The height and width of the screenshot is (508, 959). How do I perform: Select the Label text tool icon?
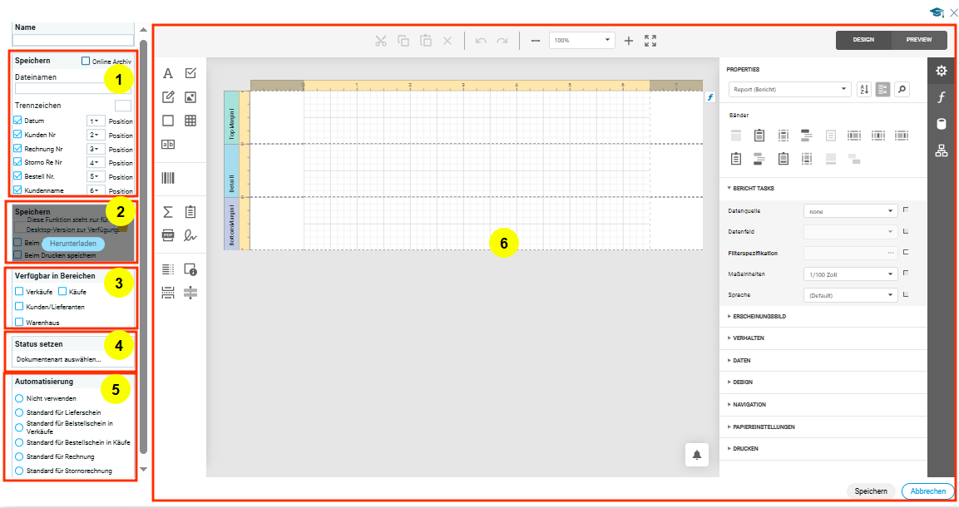click(168, 73)
